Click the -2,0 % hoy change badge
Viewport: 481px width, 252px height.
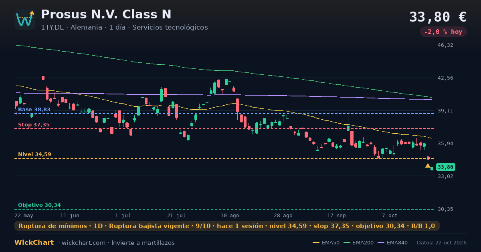pyautogui.click(x=443, y=32)
